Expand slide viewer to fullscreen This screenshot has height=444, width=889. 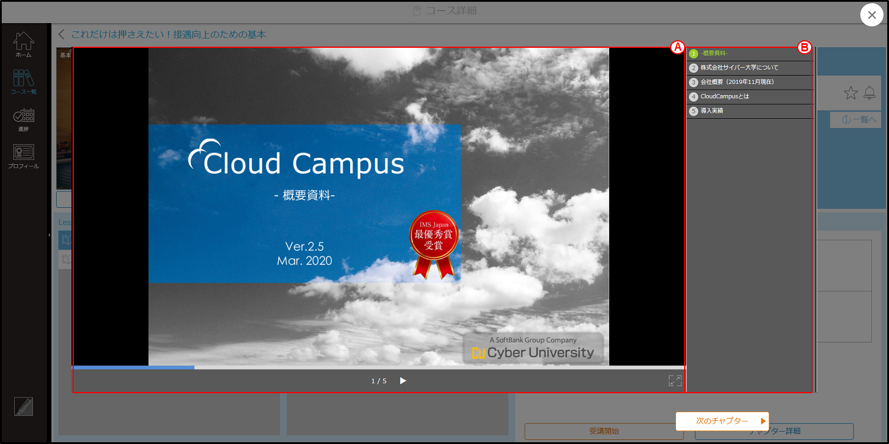click(675, 381)
